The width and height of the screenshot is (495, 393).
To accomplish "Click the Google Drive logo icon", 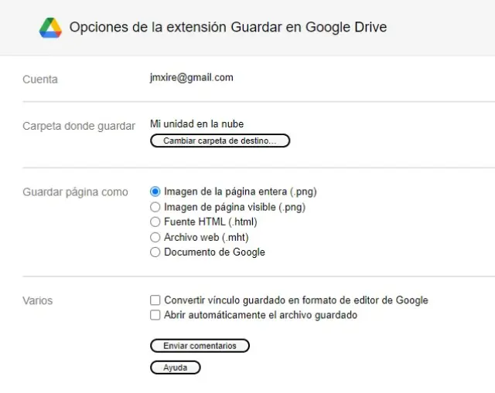I will [x=51, y=28].
